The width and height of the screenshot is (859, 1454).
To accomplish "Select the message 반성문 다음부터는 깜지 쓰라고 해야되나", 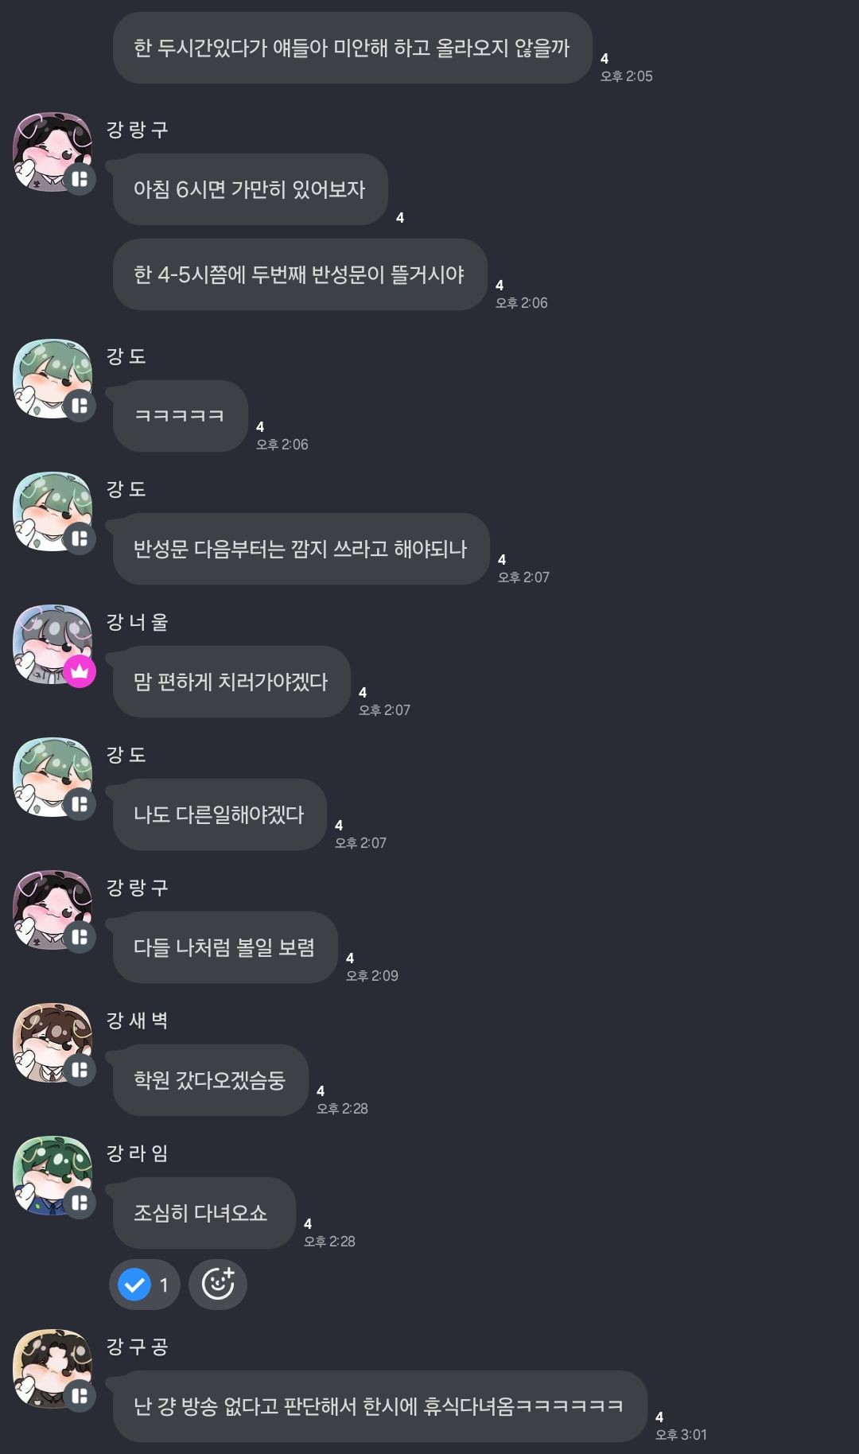I will point(301,549).
